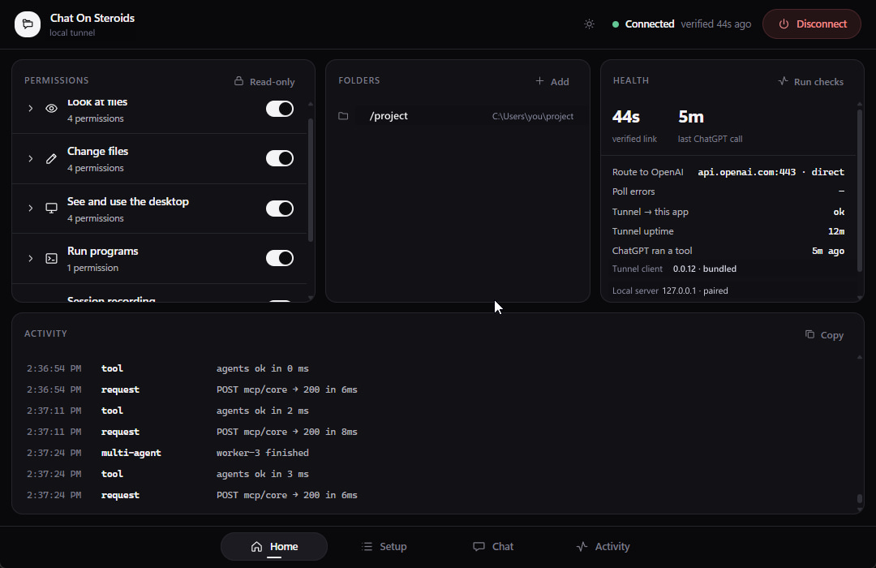Click the green Connected status dot
The width and height of the screenshot is (876, 568).
coord(615,24)
